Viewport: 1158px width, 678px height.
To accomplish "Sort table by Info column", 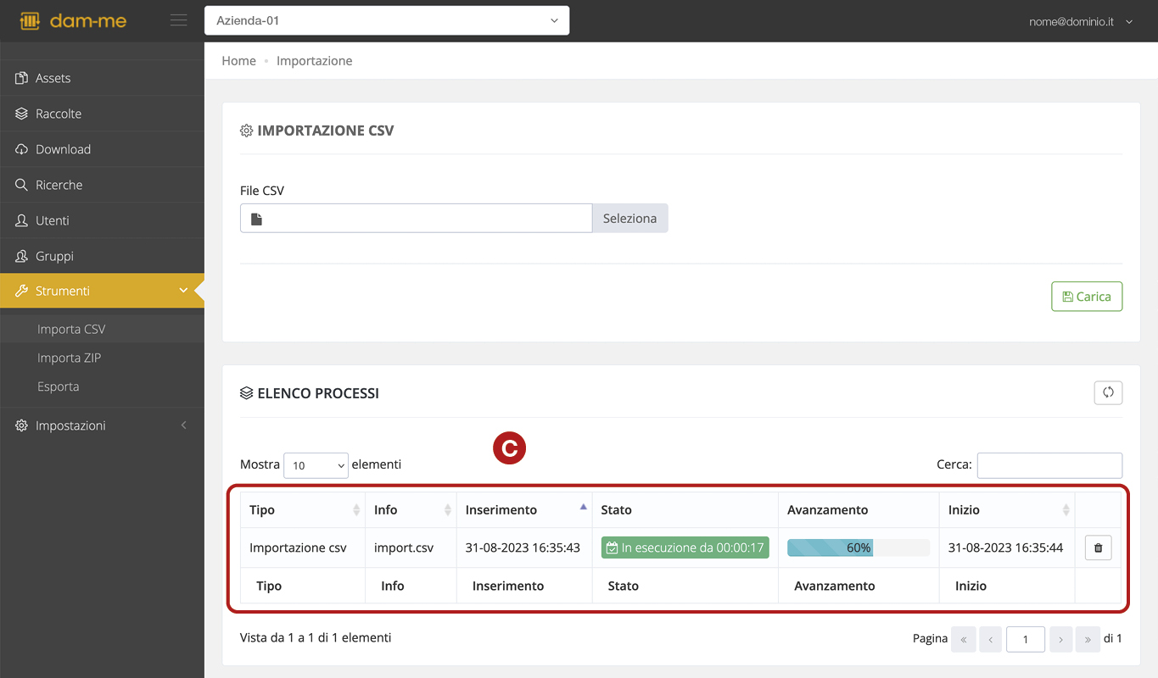I will pos(411,510).
